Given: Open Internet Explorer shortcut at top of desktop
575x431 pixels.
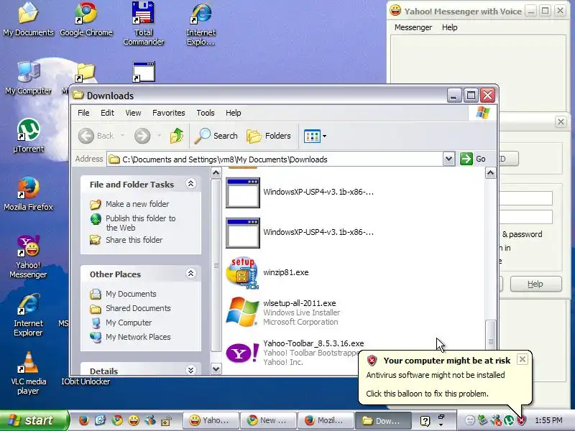Looking at the screenshot, I should click(x=201, y=24).
